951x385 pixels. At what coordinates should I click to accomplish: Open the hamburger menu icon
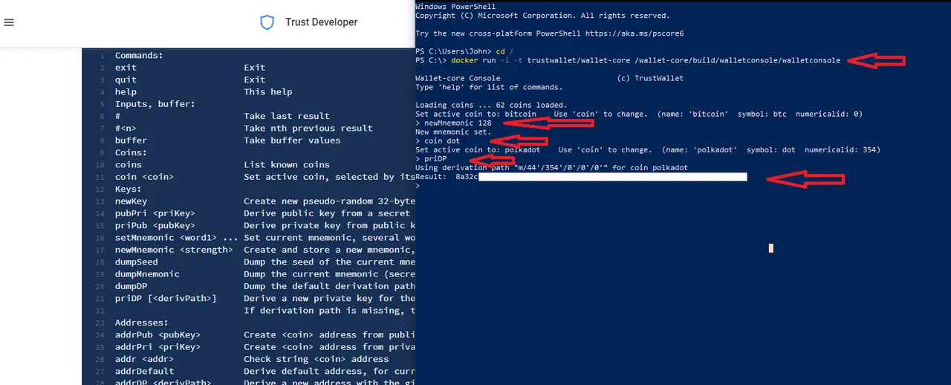(x=9, y=22)
